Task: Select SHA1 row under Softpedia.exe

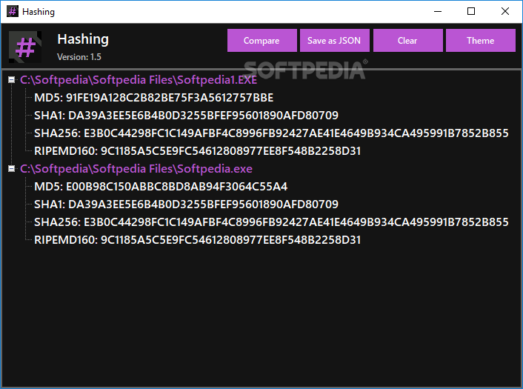Action: 186,205
